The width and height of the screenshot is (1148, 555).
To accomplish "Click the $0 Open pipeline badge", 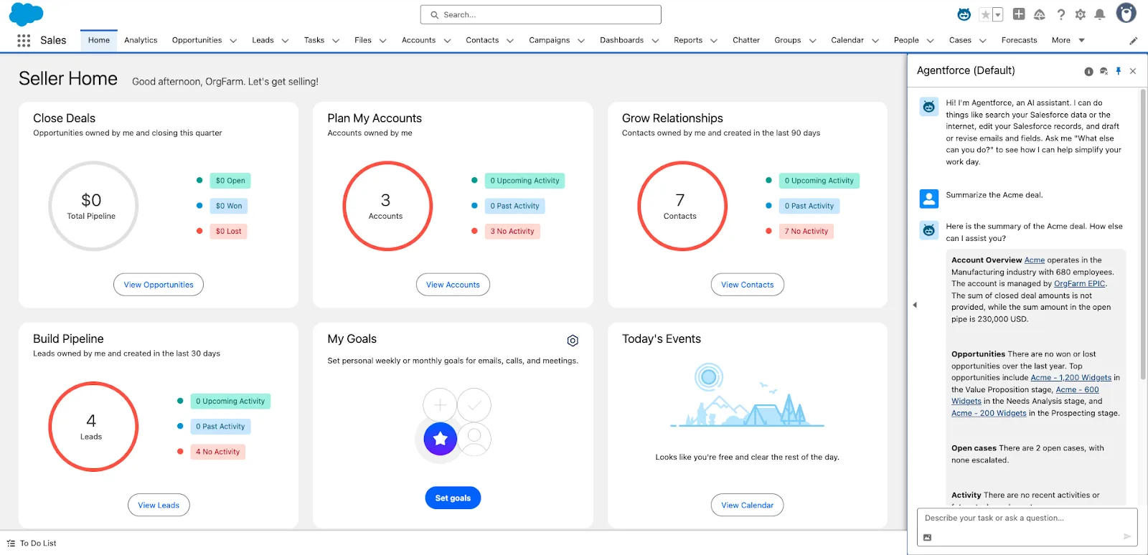I will (230, 181).
